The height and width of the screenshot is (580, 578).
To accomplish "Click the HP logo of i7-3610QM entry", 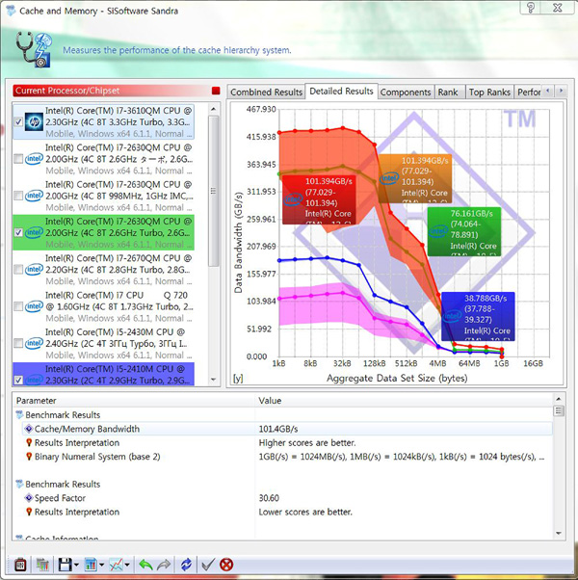I will (34, 122).
